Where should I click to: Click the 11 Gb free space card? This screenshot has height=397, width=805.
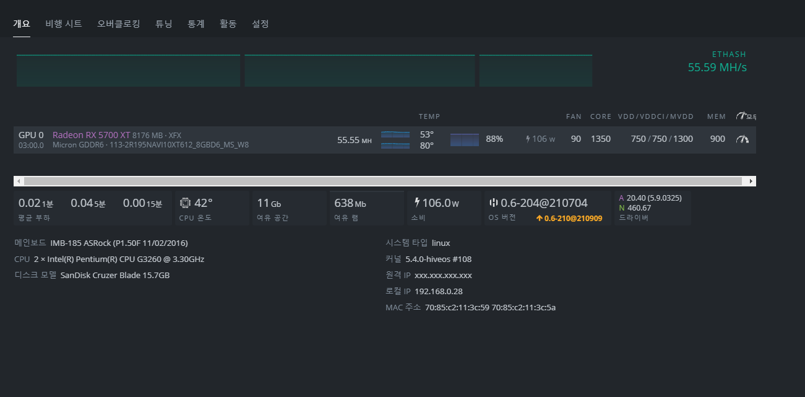click(x=289, y=208)
